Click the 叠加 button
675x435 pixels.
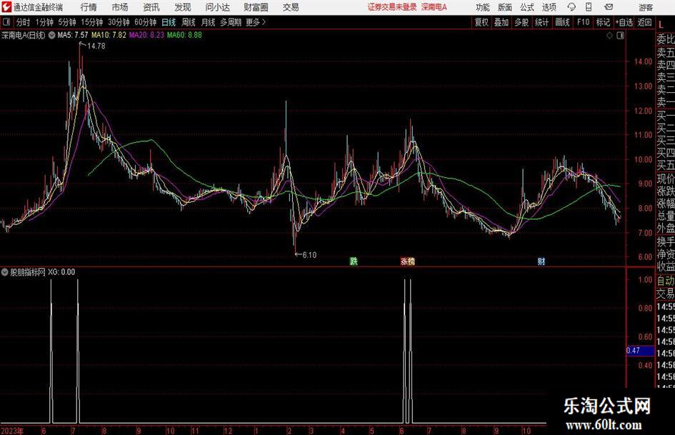[501, 22]
